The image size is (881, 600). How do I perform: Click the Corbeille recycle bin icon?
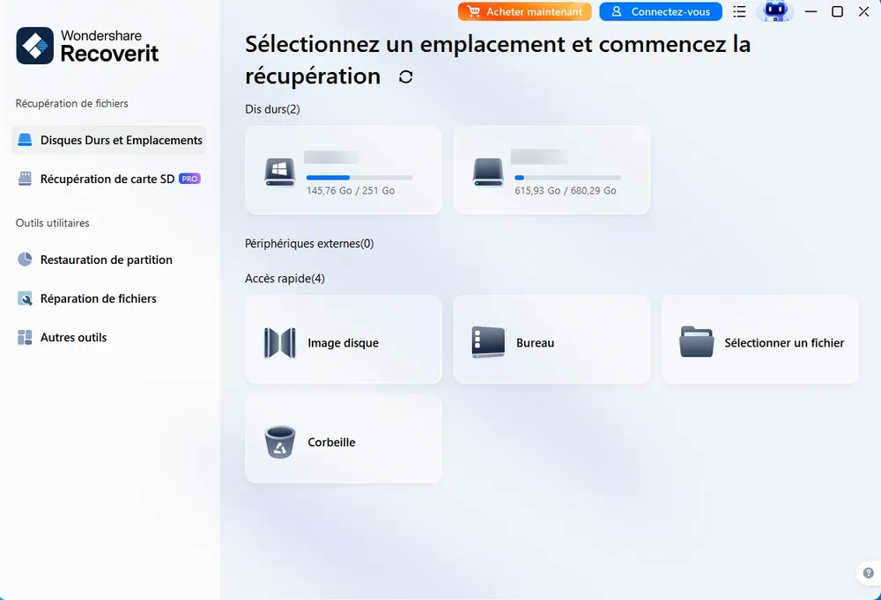click(x=280, y=442)
